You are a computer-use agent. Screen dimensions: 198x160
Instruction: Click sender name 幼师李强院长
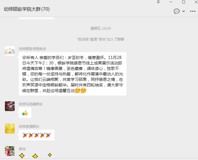click(x=29, y=126)
